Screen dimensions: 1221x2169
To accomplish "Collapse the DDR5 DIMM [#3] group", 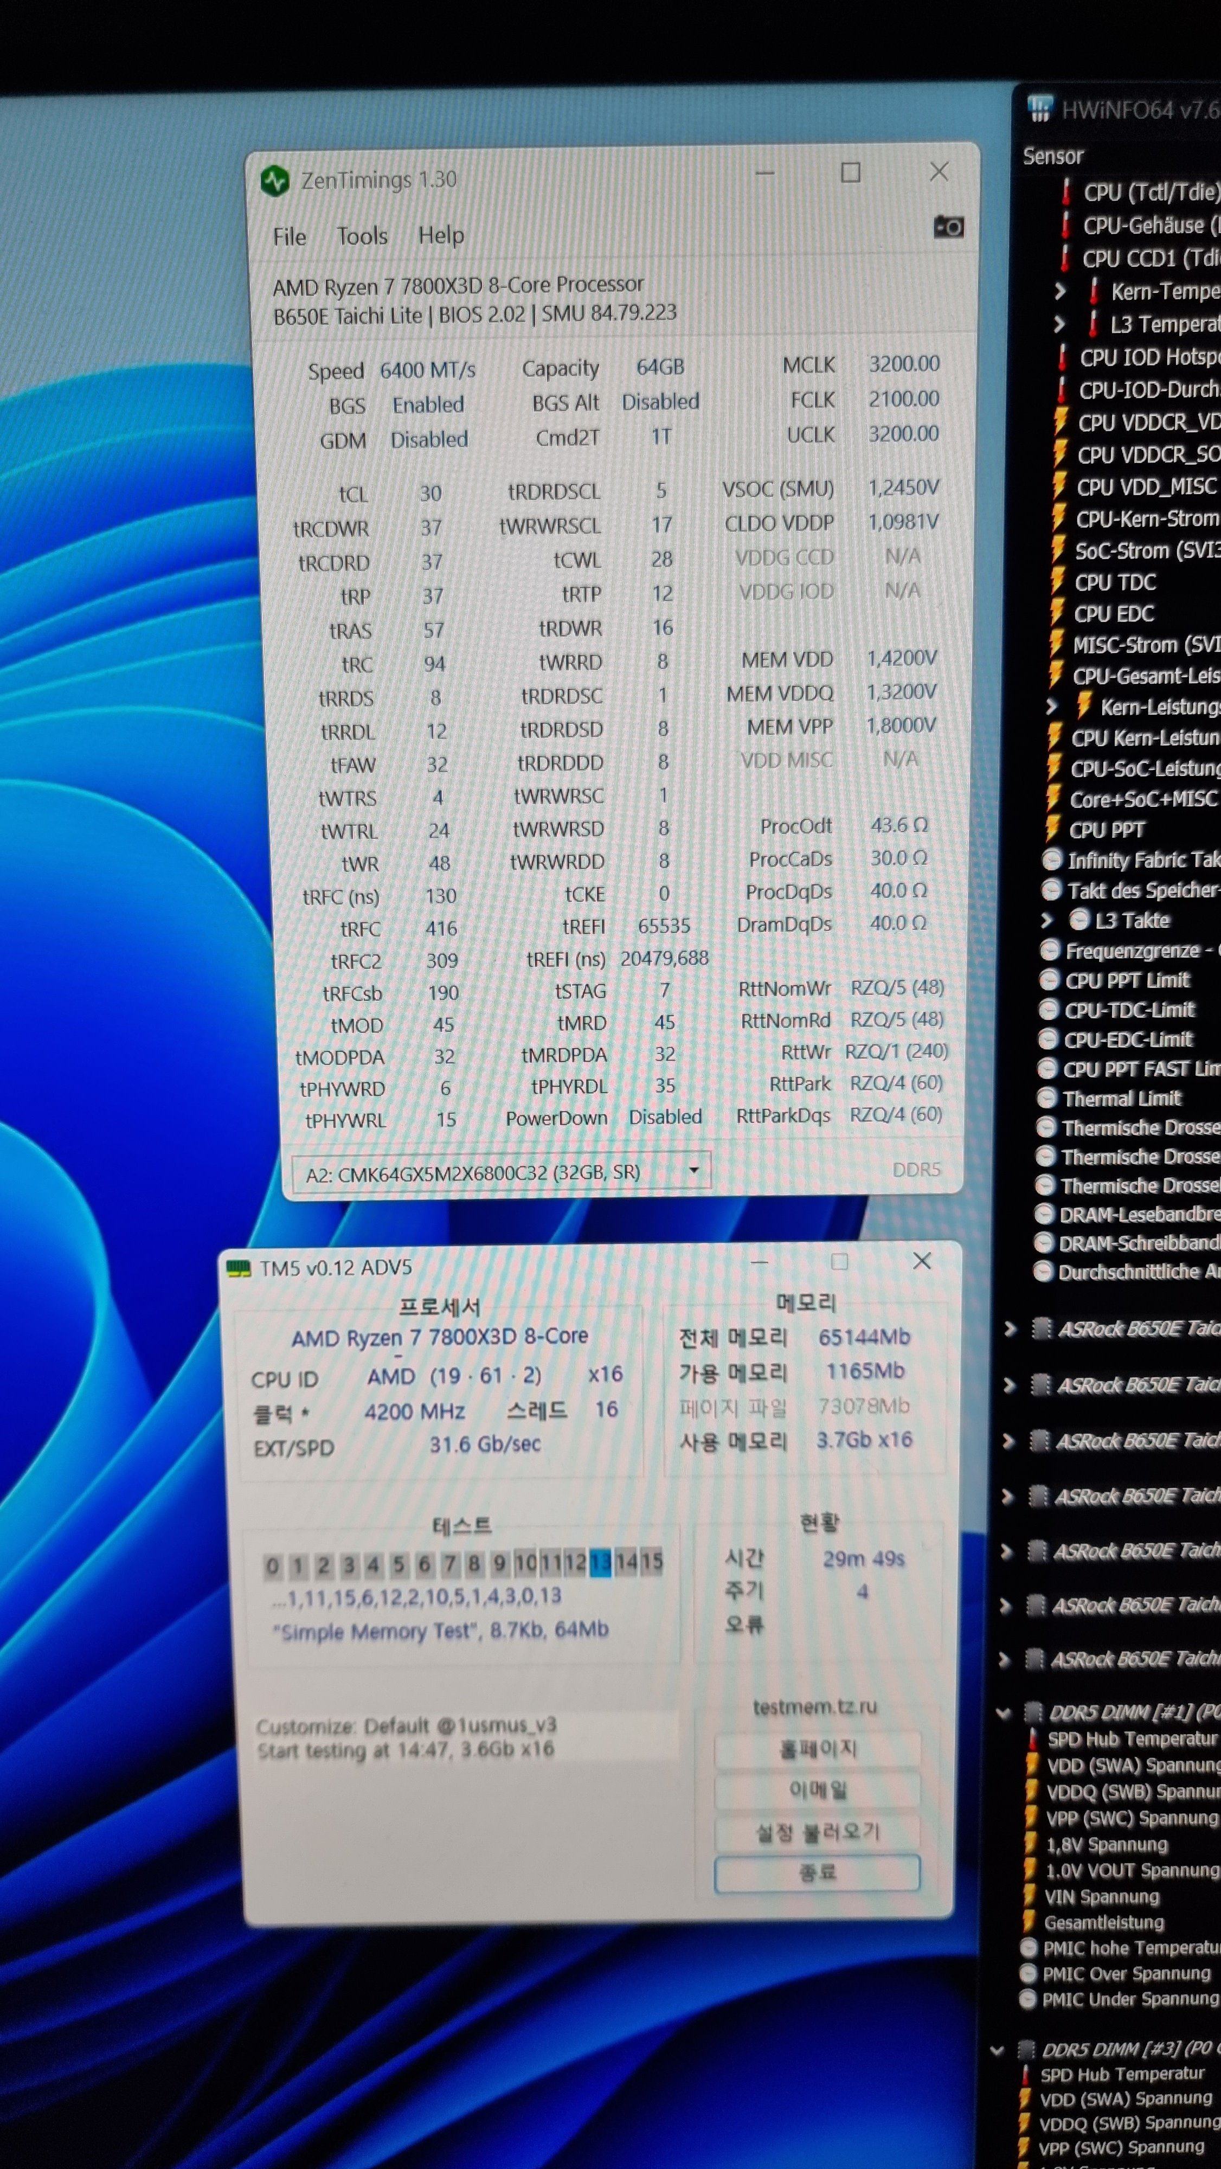I will click(997, 2050).
